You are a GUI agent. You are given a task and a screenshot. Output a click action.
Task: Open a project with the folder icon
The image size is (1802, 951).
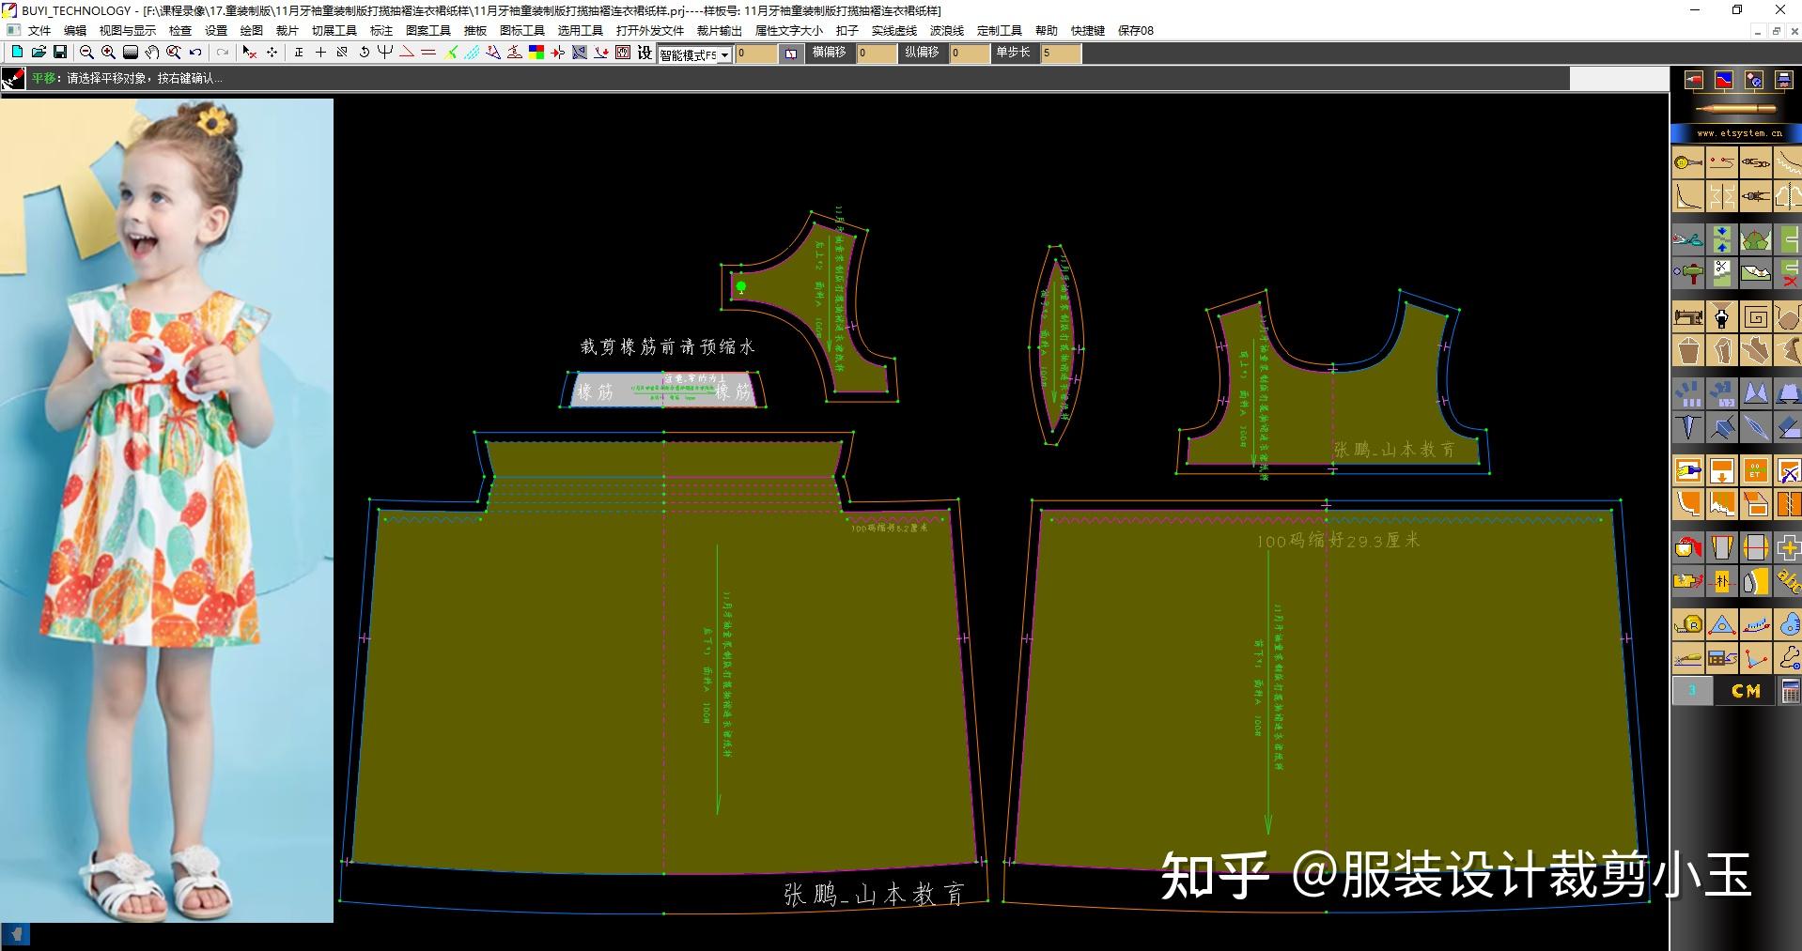[x=39, y=52]
